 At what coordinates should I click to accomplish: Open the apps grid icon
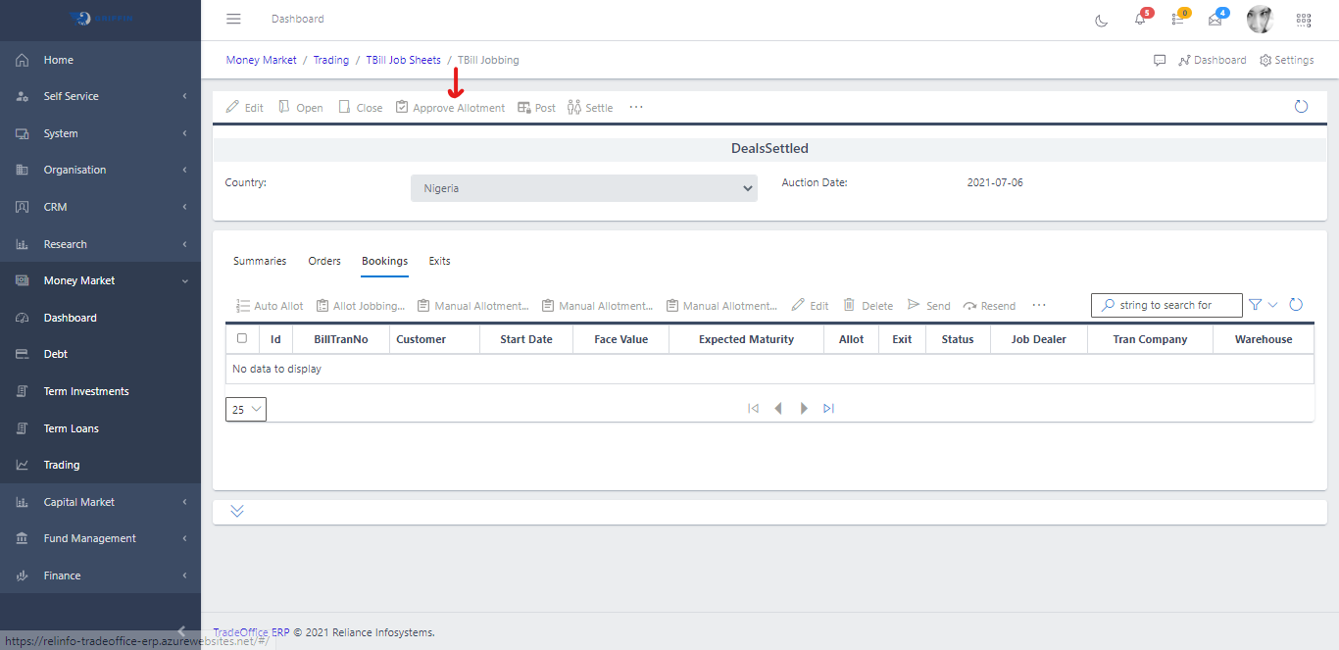(1304, 20)
